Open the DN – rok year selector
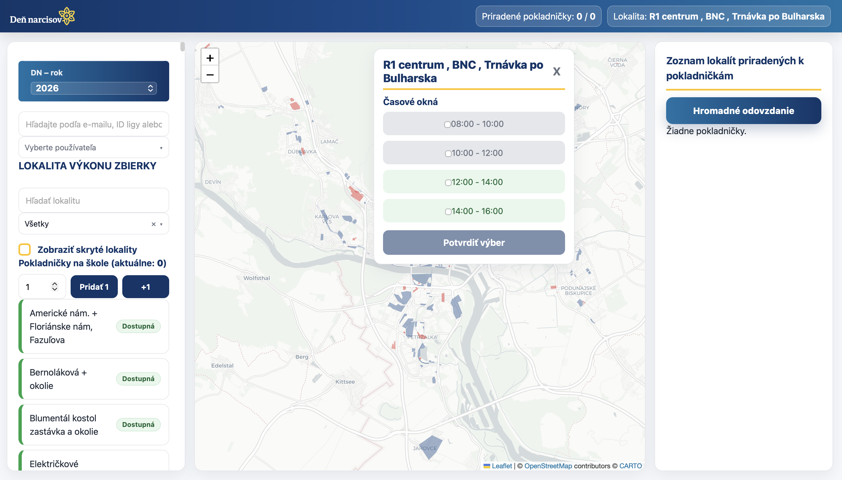This screenshot has height=480, width=842. coord(94,88)
